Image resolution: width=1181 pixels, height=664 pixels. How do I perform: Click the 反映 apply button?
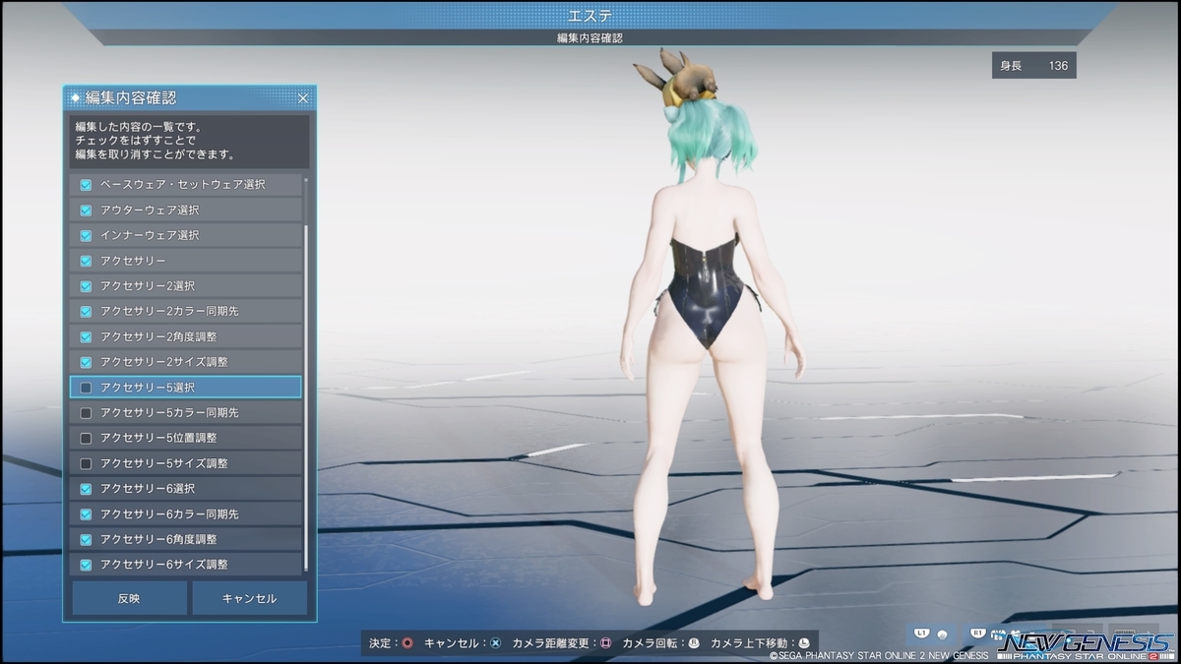point(129,598)
